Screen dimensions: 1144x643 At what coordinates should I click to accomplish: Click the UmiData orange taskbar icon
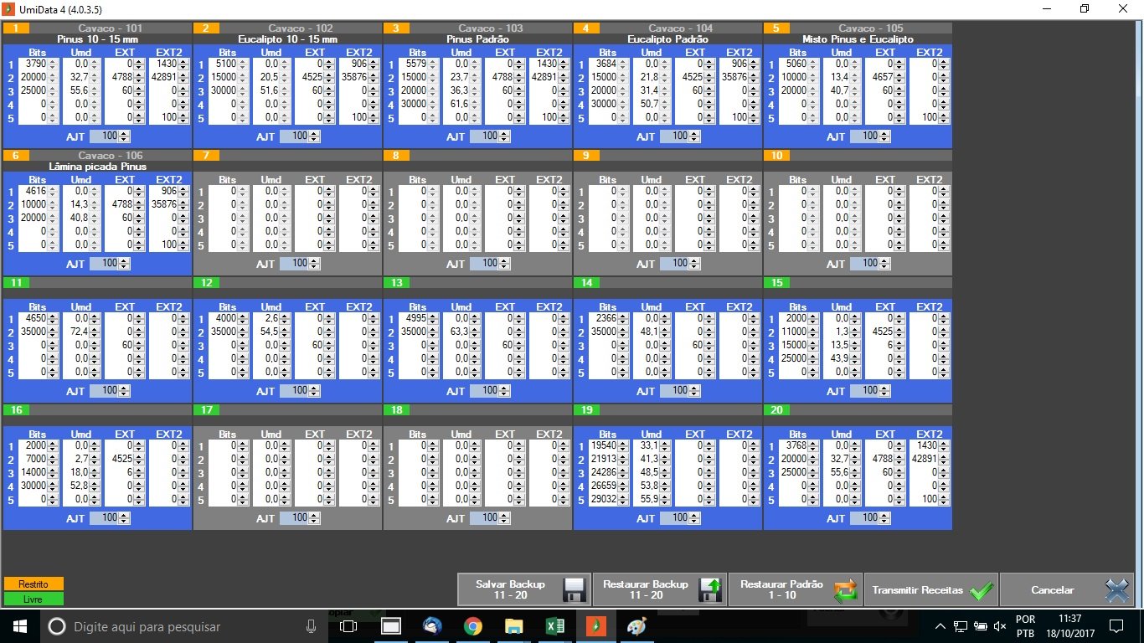click(595, 626)
